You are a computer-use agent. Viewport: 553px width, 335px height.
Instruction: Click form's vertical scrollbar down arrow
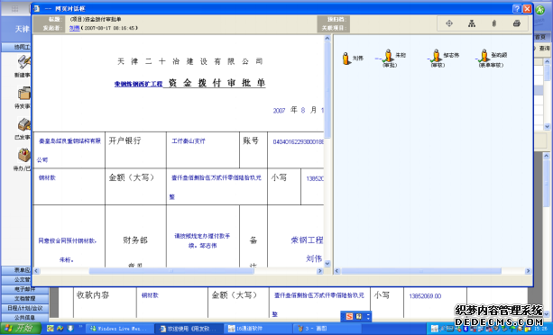tap(327, 263)
